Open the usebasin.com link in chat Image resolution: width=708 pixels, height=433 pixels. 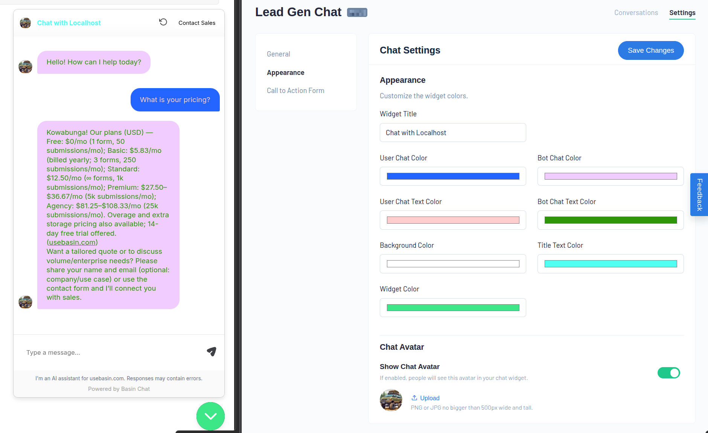click(72, 242)
